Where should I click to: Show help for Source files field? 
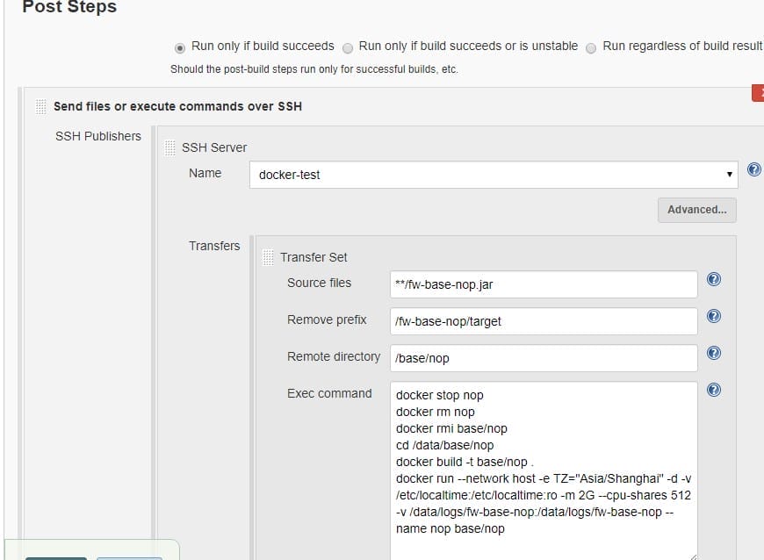click(714, 280)
